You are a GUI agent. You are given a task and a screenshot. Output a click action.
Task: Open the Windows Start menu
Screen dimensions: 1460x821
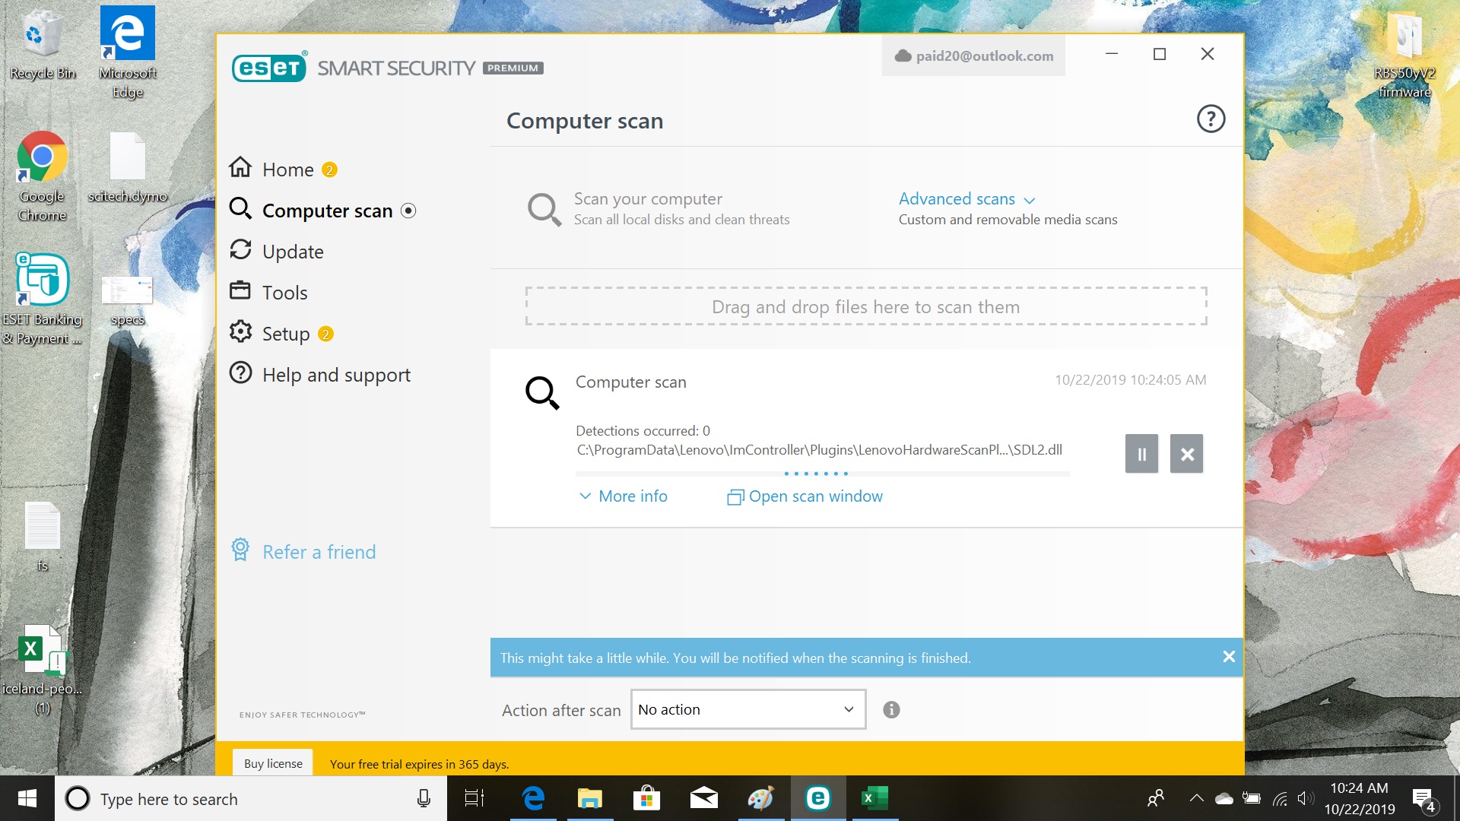tap(27, 798)
